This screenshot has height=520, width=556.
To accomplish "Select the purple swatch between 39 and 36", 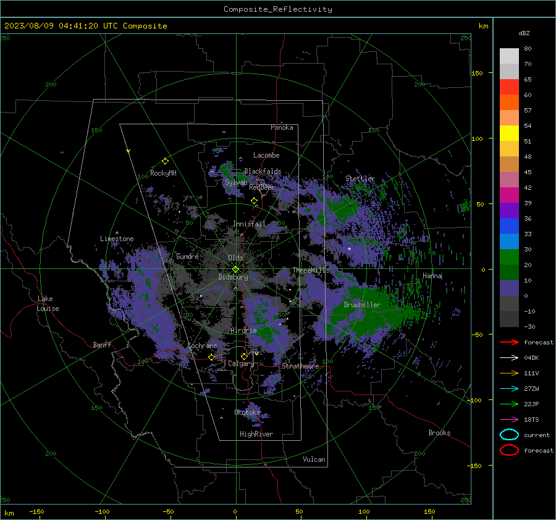I will coord(509,210).
